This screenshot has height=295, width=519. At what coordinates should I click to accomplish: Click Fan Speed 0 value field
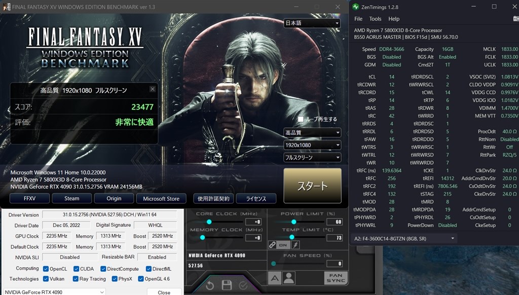[335, 264]
